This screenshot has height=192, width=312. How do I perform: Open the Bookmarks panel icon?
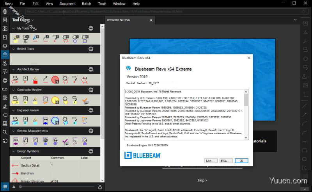click(5, 37)
